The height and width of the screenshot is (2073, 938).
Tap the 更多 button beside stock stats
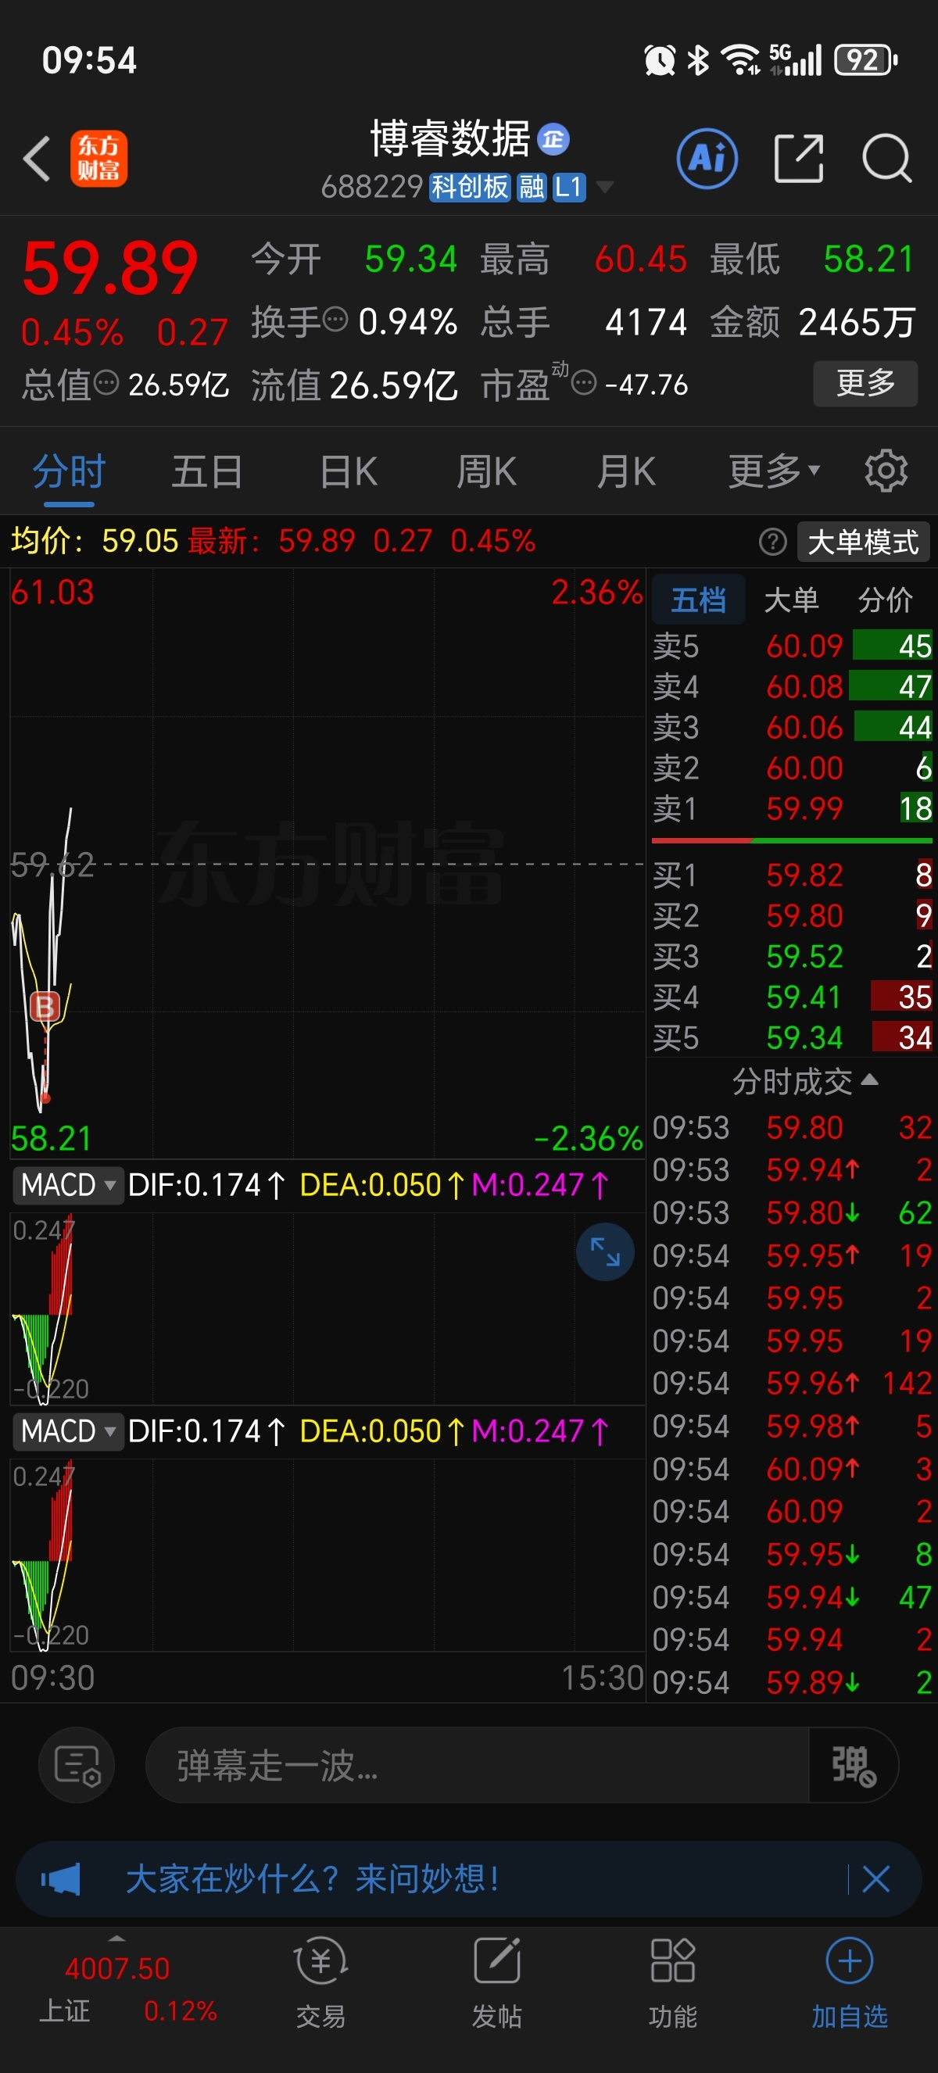click(x=865, y=383)
